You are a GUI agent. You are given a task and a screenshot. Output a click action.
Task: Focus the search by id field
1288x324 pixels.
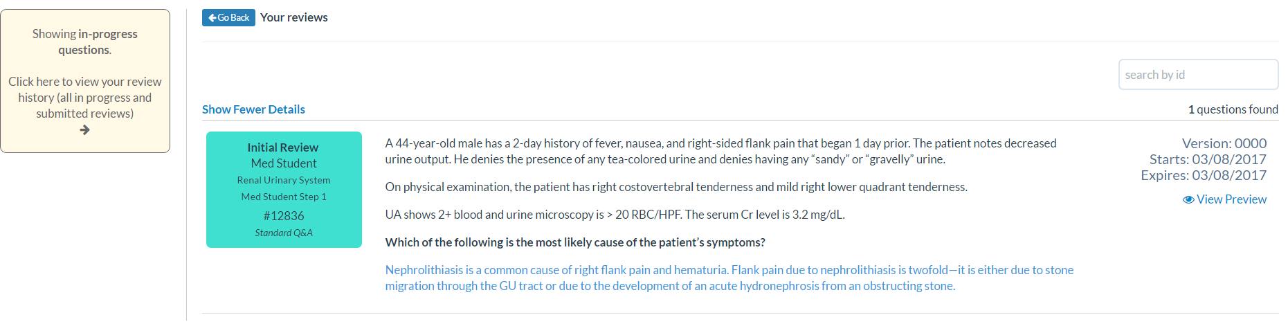(x=1198, y=74)
